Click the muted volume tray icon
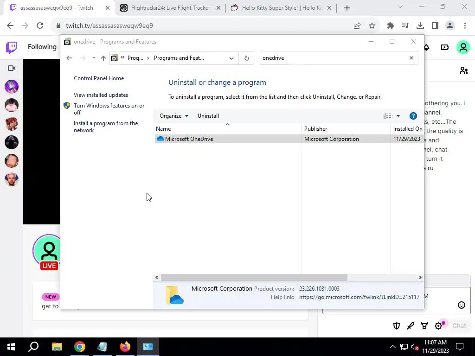 tap(415, 347)
